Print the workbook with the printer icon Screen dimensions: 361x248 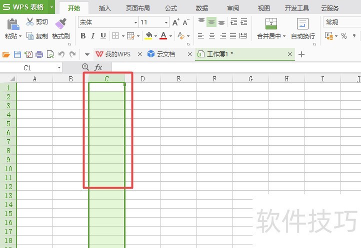pyautogui.click(x=39, y=54)
